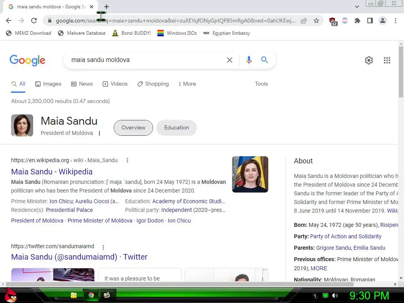Viewport: 404px width, 303px height.
Task: Select the Overview chip
Action: click(133, 128)
